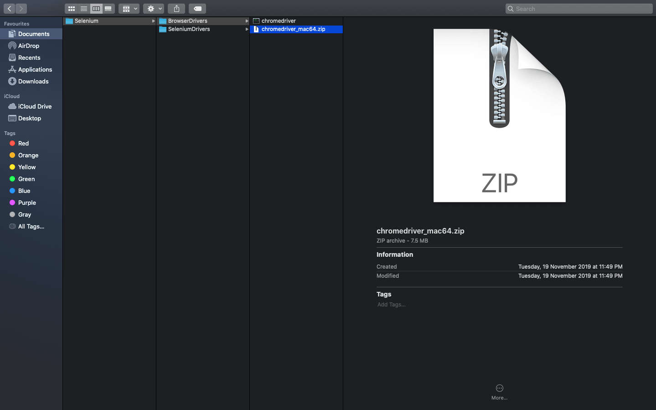
Task: Click the Edit Tags toolbar button
Action: (197, 9)
